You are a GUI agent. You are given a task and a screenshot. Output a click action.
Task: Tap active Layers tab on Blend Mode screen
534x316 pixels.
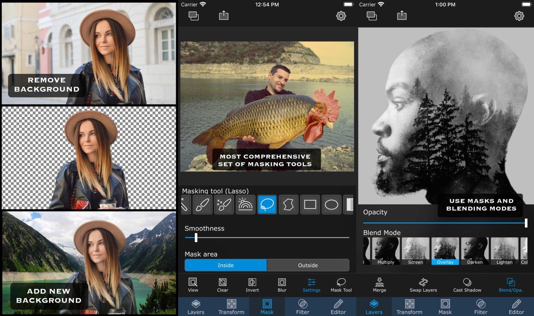pos(374,307)
